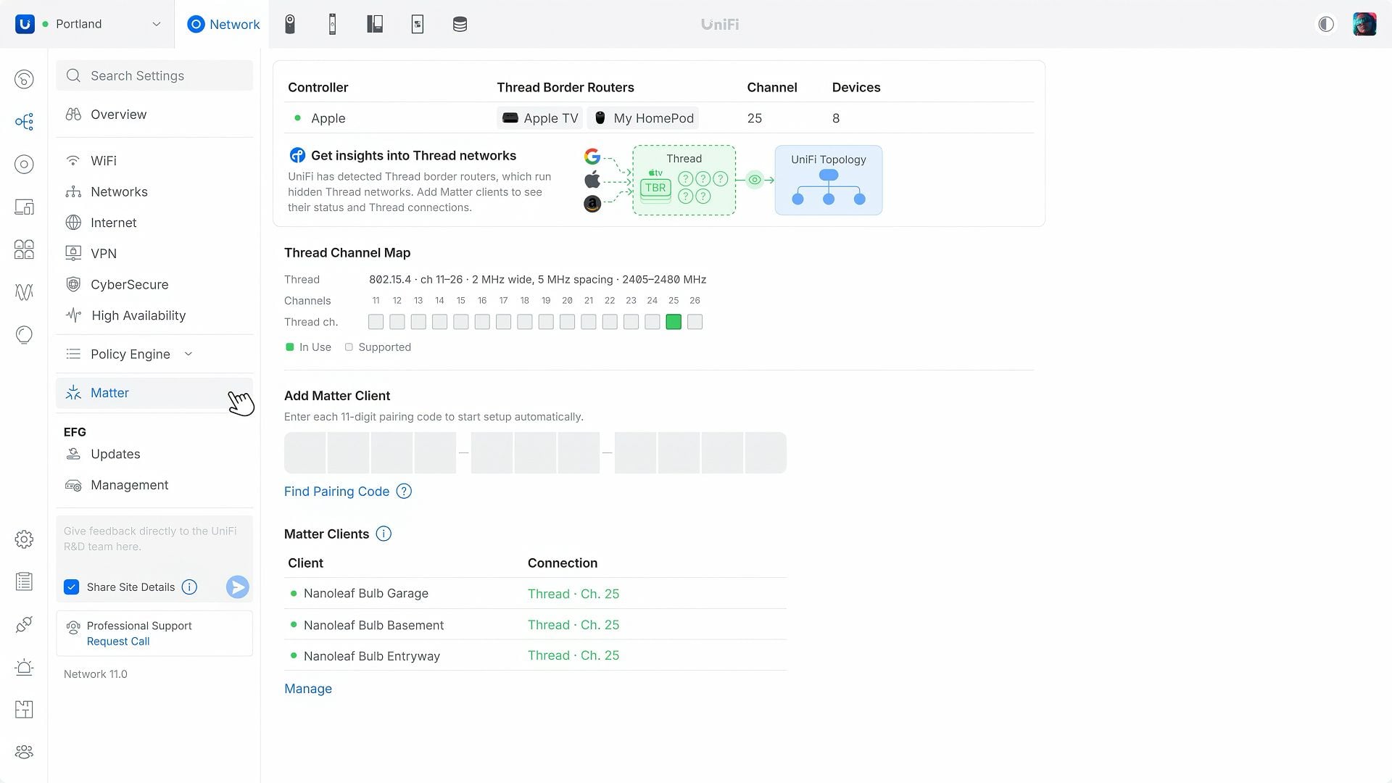Open the UniFi Protect camera app icon
The width and height of the screenshot is (1392, 783).
[290, 24]
